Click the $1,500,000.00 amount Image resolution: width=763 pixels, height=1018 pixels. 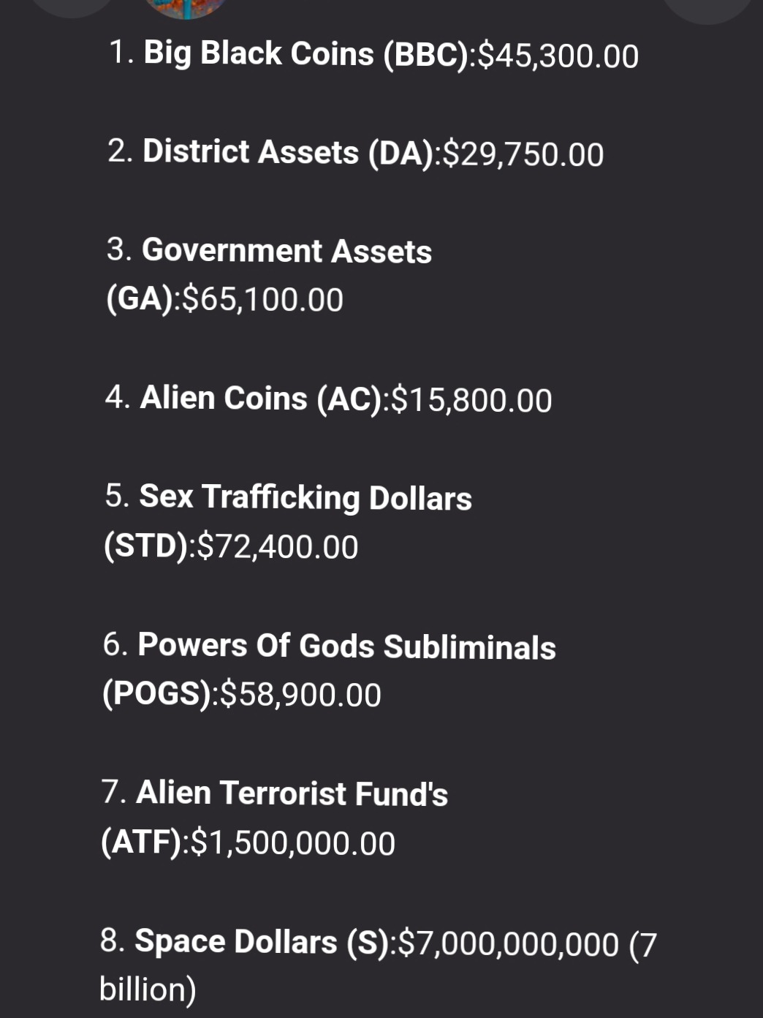click(292, 843)
